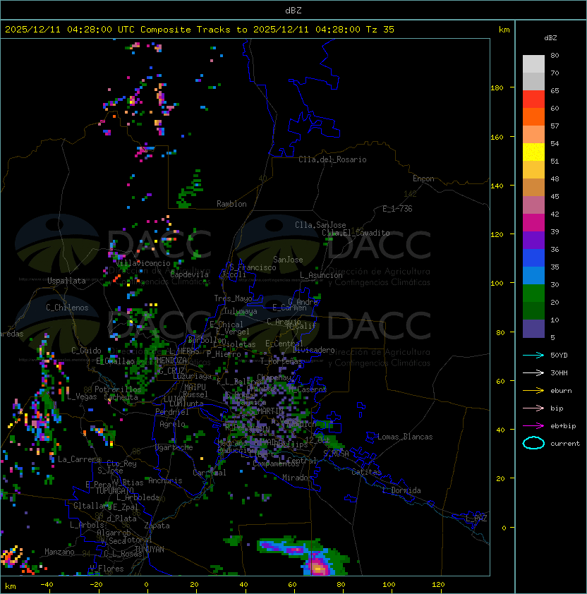This screenshot has width=587, height=594.
Task: Click the 'Capdevila' map label
Action: point(190,274)
